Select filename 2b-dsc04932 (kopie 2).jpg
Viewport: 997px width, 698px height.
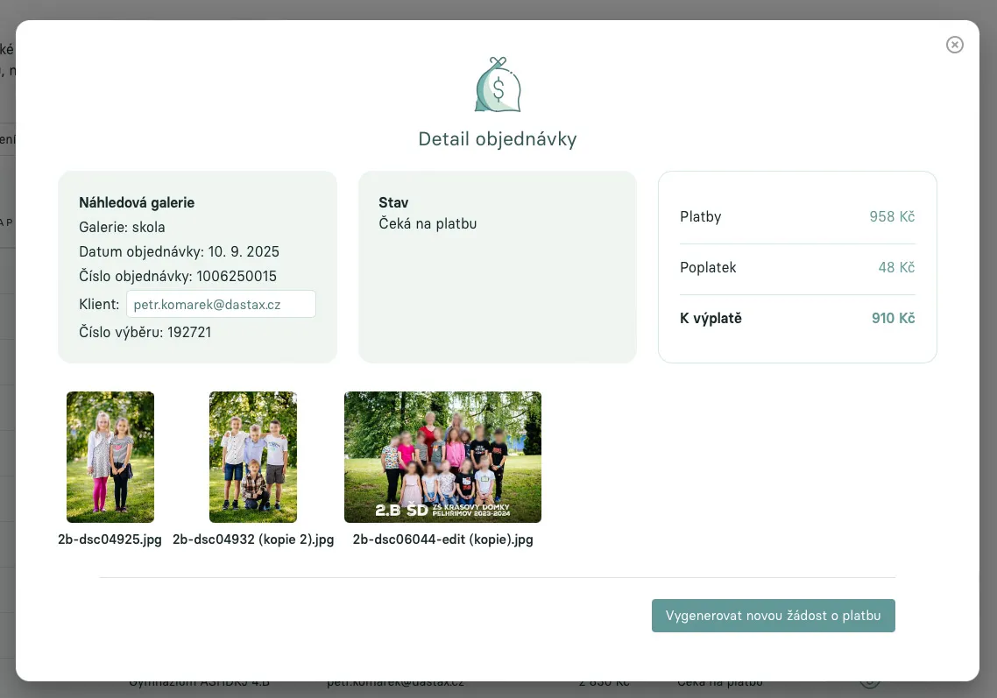click(x=253, y=539)
